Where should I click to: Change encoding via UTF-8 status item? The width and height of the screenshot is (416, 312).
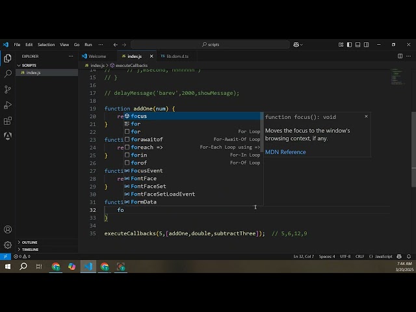point(345,256)
